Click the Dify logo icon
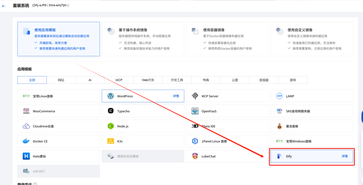363x185 pixels. (x=279, y=157)
